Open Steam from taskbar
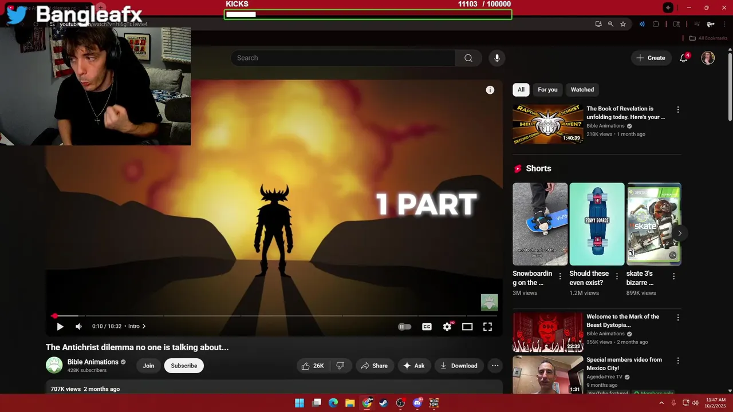The height and width of the screenshot is (412, 733). [x=384, y=403]
